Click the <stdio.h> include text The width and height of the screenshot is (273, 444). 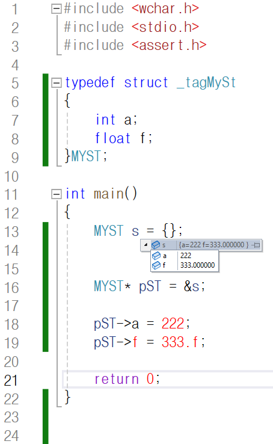click(x=165, y=27)
